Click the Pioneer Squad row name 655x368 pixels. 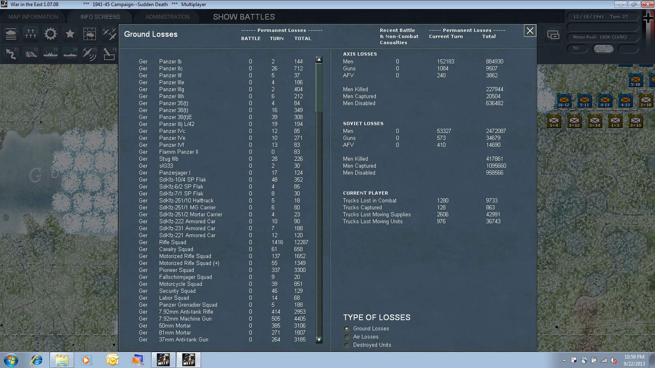(176, 270)
